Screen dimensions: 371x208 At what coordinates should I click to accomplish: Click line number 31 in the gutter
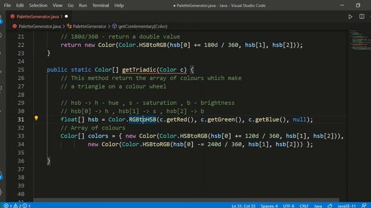pos(21,120)
